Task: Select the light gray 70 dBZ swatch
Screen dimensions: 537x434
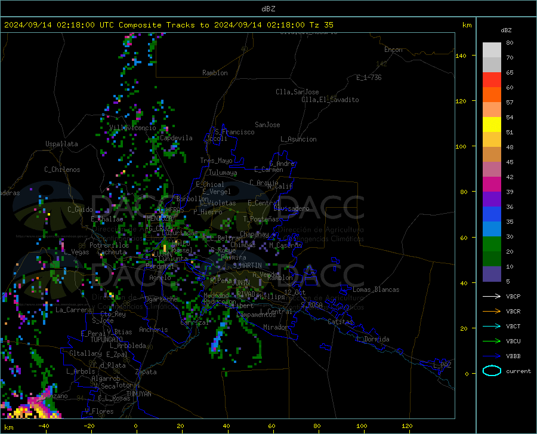Action: pos(492,50)
